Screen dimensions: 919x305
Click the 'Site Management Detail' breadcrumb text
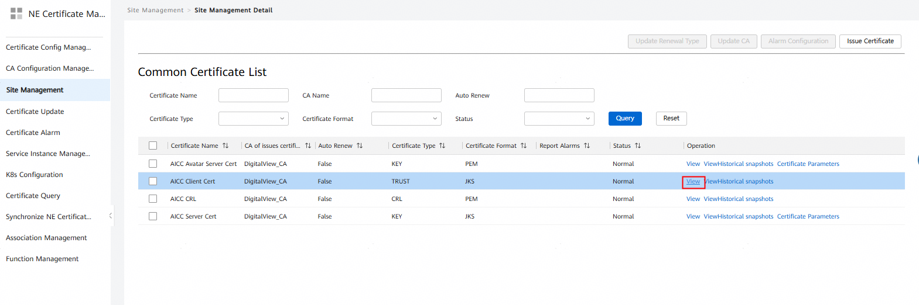point(233,10)
